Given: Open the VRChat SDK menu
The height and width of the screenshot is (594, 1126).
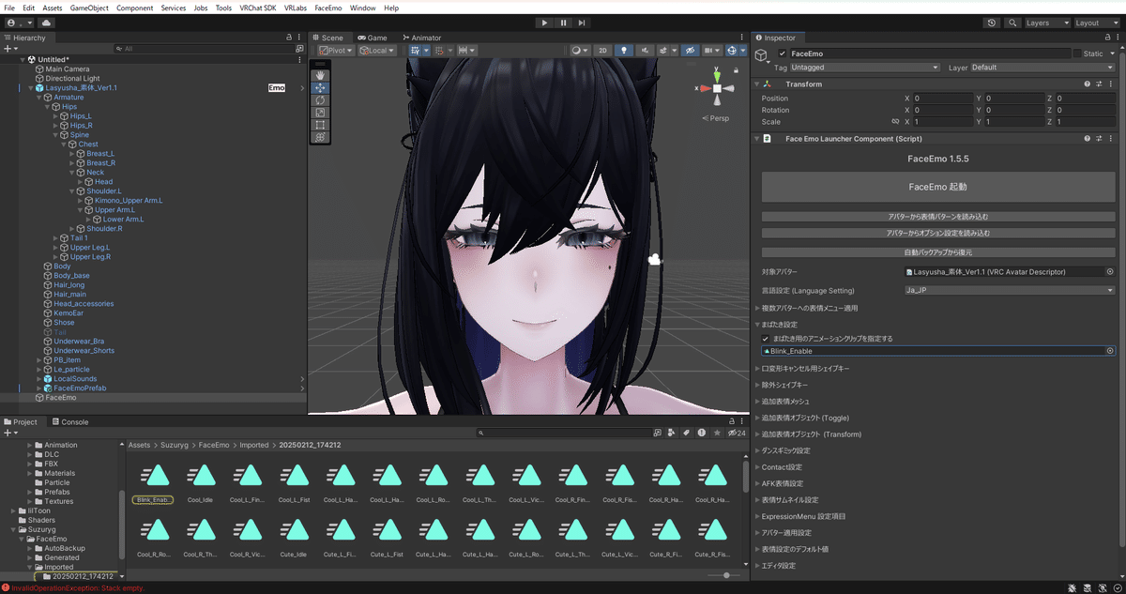Looking at the screenshot, I should click(x=257, y=8).
